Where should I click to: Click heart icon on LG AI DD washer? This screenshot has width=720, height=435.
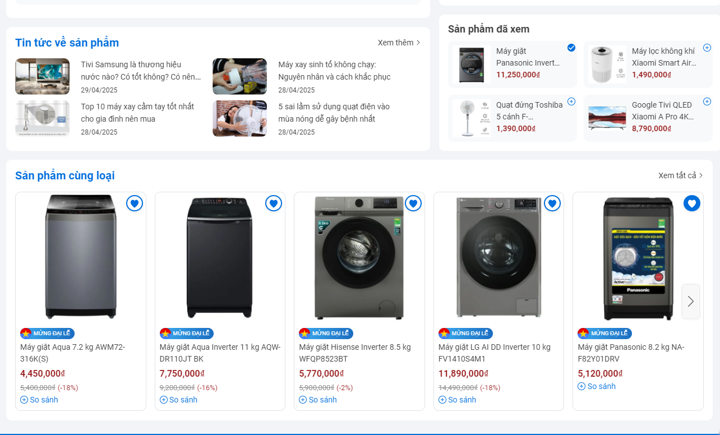pos(552,203)
